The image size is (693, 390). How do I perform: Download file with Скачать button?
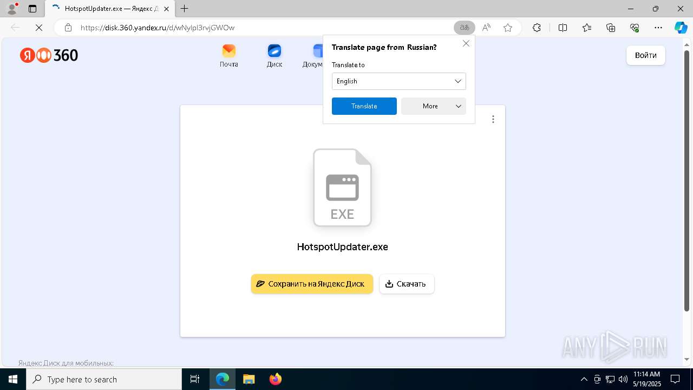(x=407, y=284)
